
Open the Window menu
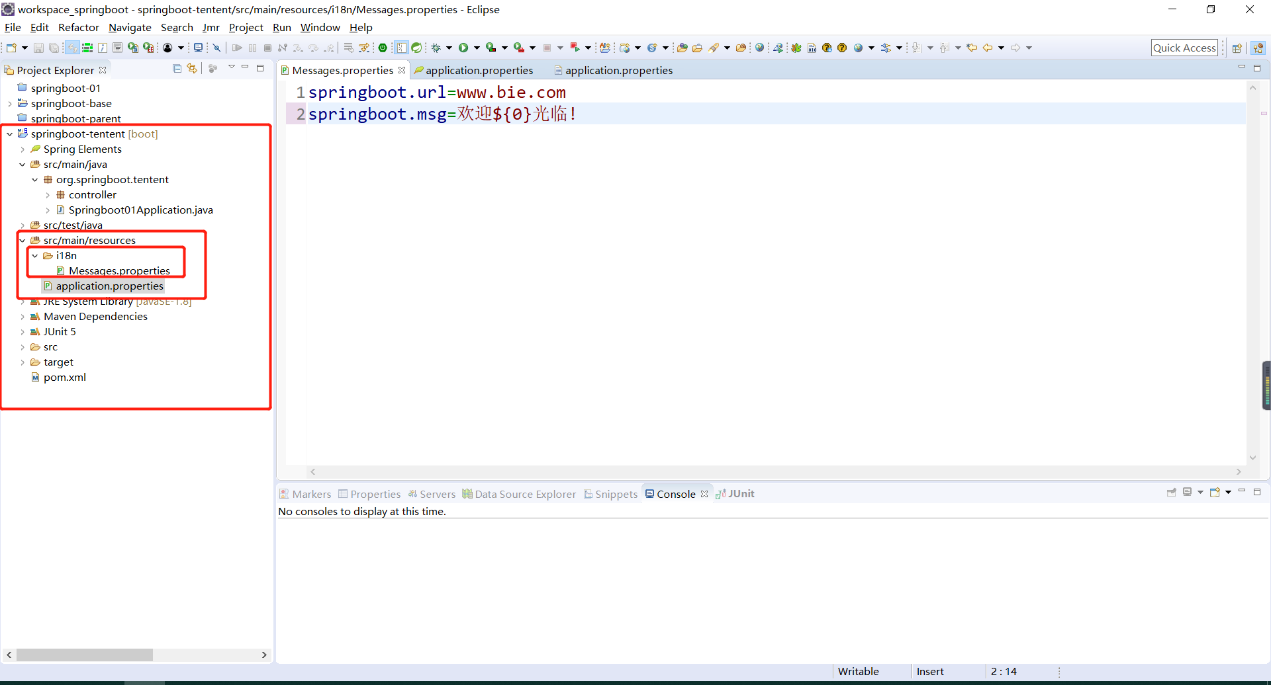(320, 28)
